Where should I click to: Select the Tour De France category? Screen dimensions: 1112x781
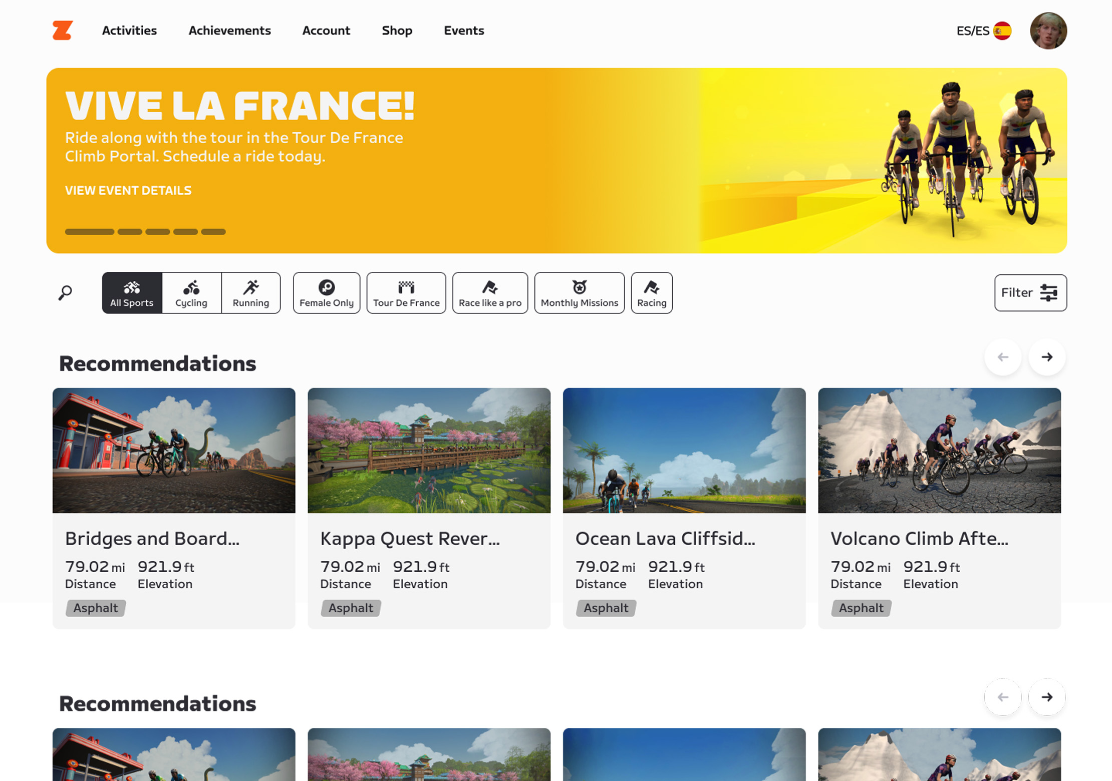coord(406,293)
